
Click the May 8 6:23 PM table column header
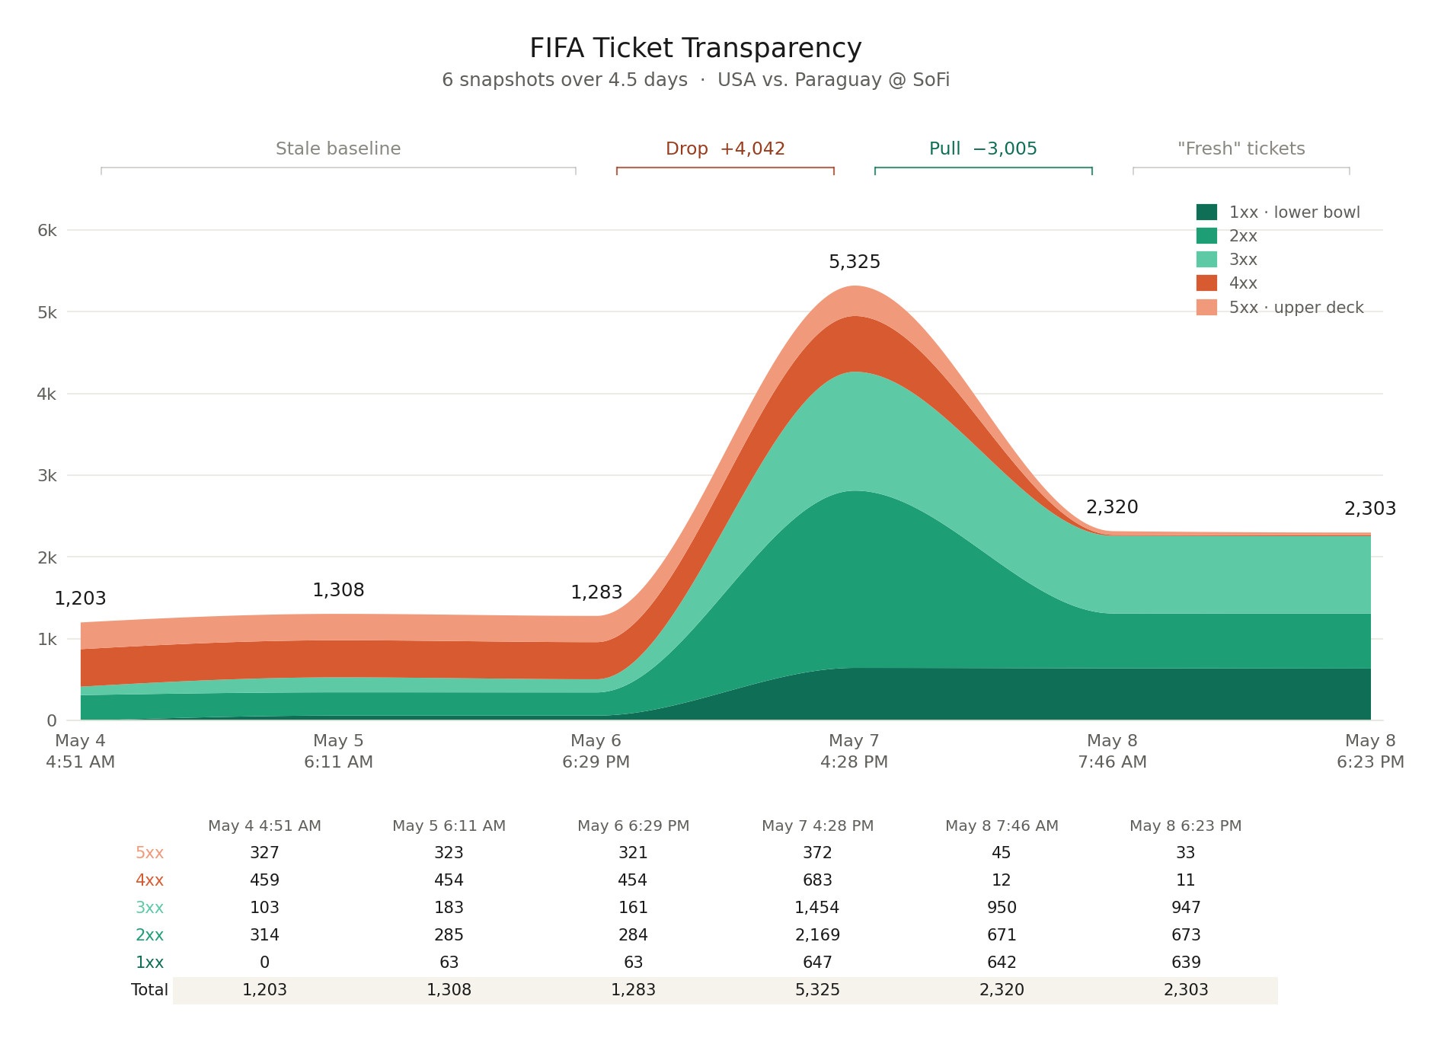coord(1186,825)
